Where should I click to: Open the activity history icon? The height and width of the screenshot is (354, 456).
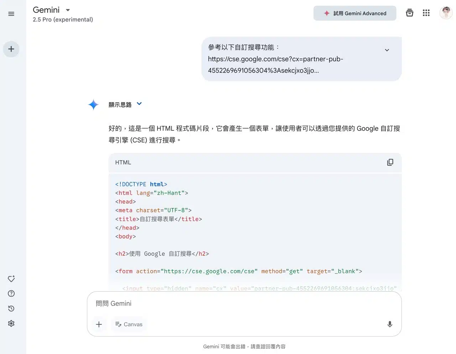pyautogui.click(x=11, y=309)
